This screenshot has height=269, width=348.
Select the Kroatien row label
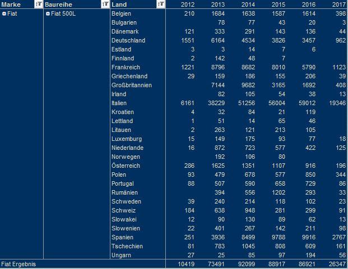[x=123, y=112]
